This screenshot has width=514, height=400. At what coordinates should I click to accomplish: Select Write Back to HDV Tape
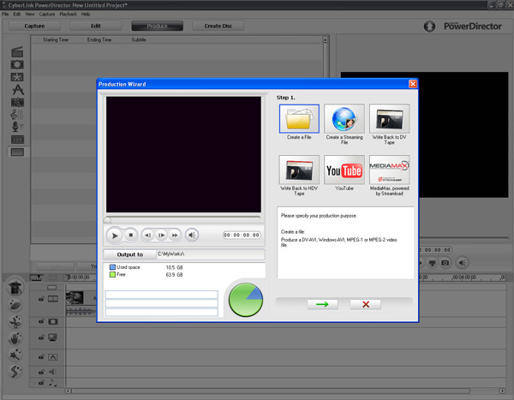click(299, 170)
